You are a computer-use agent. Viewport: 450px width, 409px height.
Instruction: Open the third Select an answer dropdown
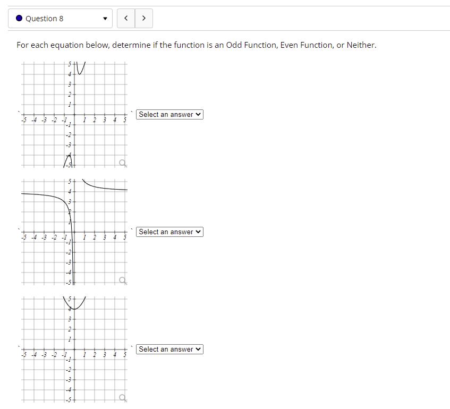pos(169,349)
